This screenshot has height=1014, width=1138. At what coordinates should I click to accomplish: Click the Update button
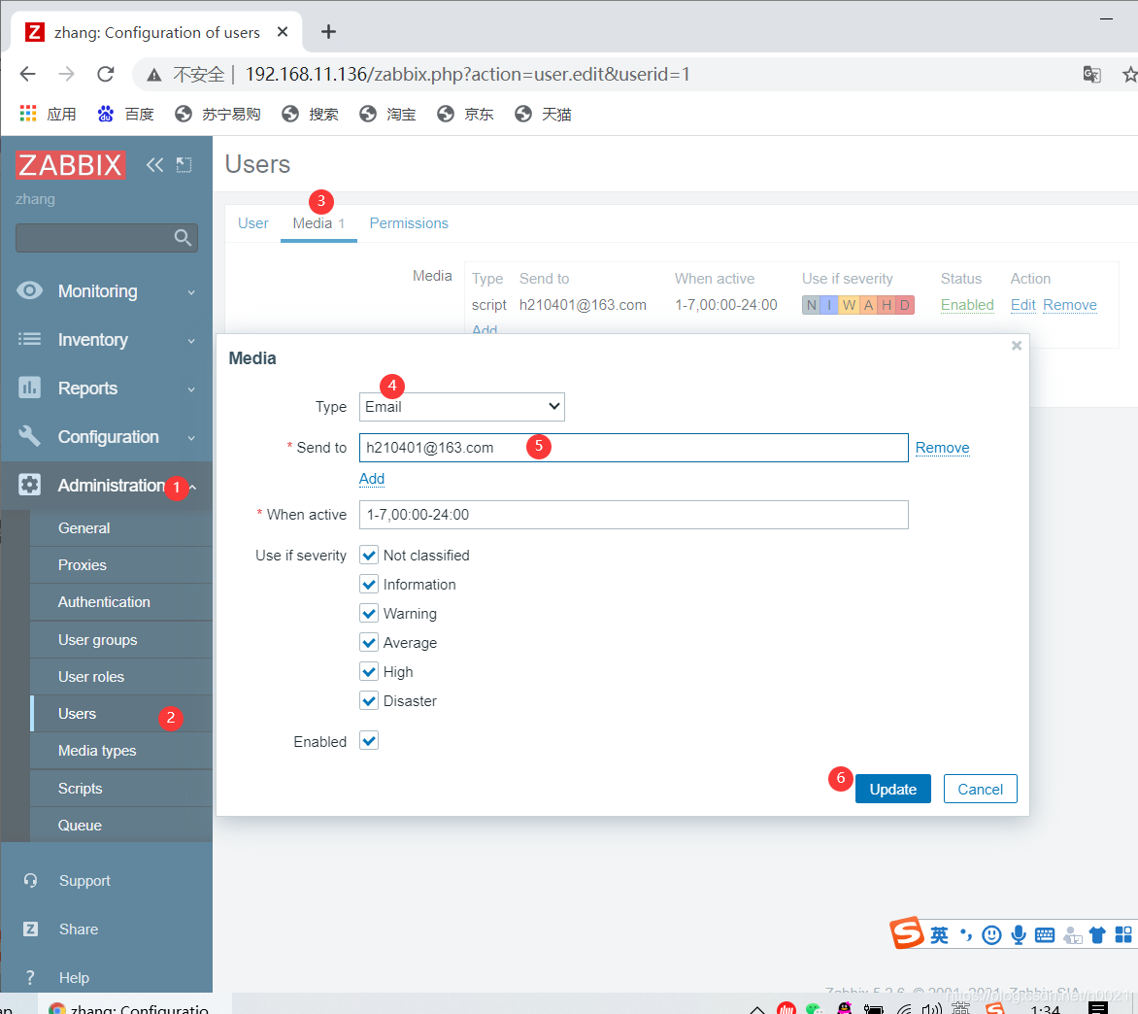(x=892, y=789)
